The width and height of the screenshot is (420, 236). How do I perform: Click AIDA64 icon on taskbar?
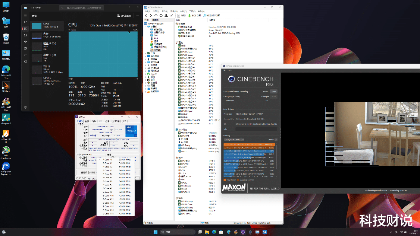264,232
